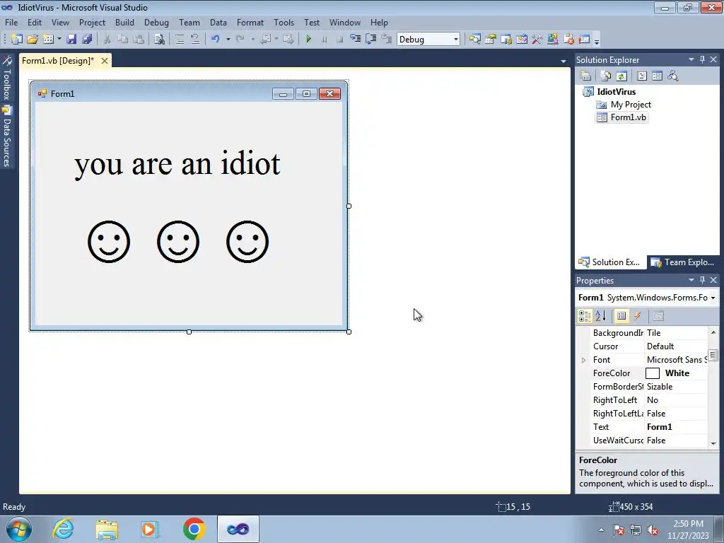Open the Form1 object selector dropdown in Properties

tap(713, 298)
